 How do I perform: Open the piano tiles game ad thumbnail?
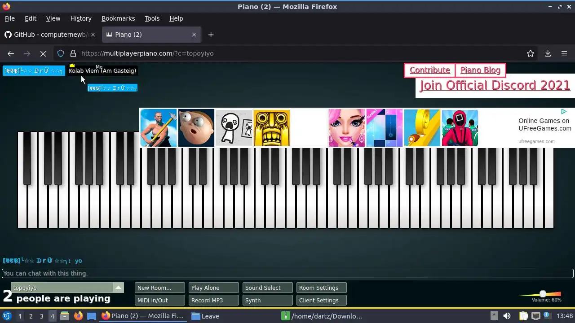tap(385, 128)
